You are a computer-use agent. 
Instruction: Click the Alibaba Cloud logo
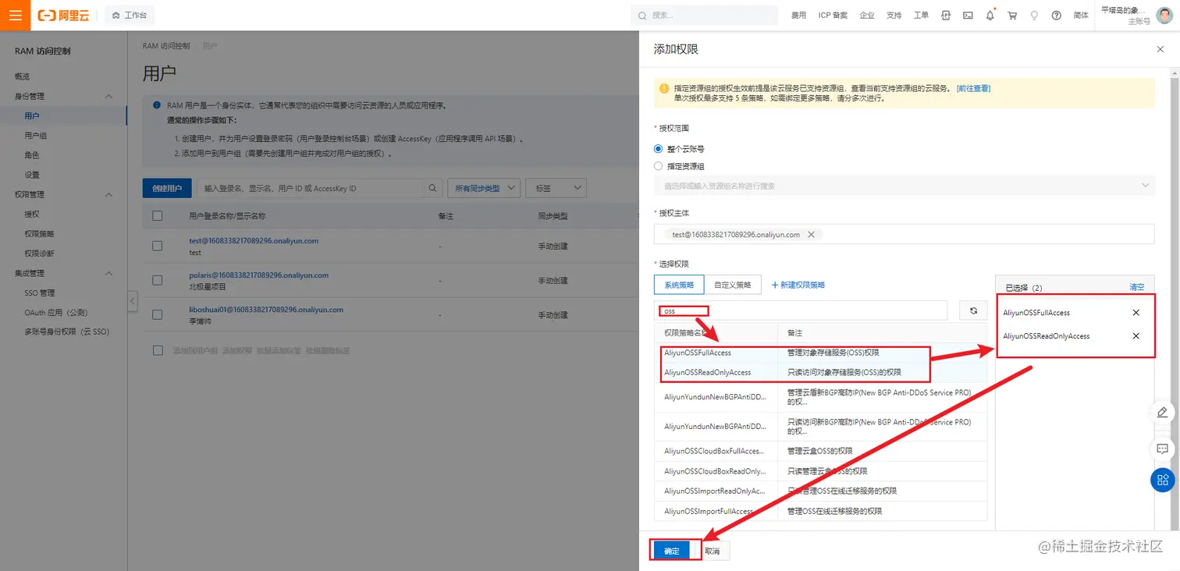point(63,15)
